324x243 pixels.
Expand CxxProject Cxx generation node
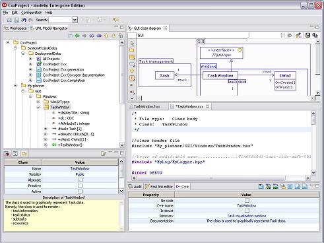point(31,69)
